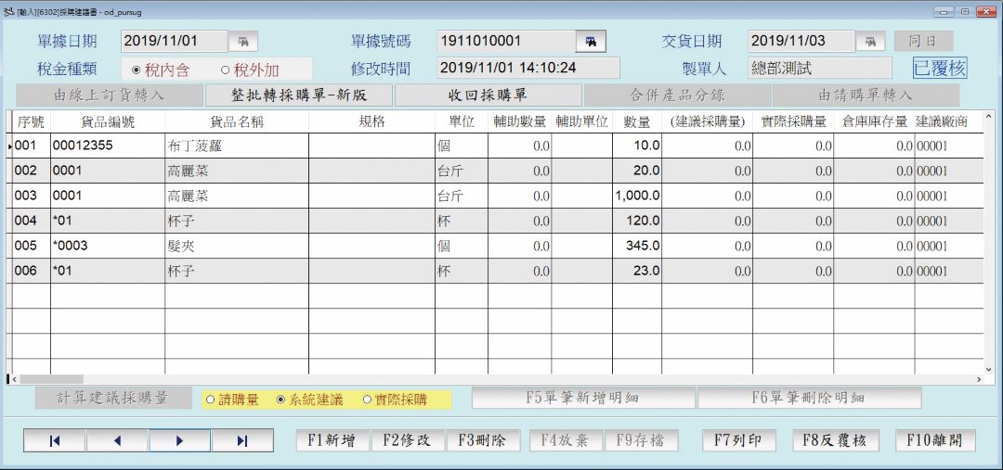The image size is (1003, 470).
Task: Select cell 00012355 in row 001
Action: pos(108,146)
